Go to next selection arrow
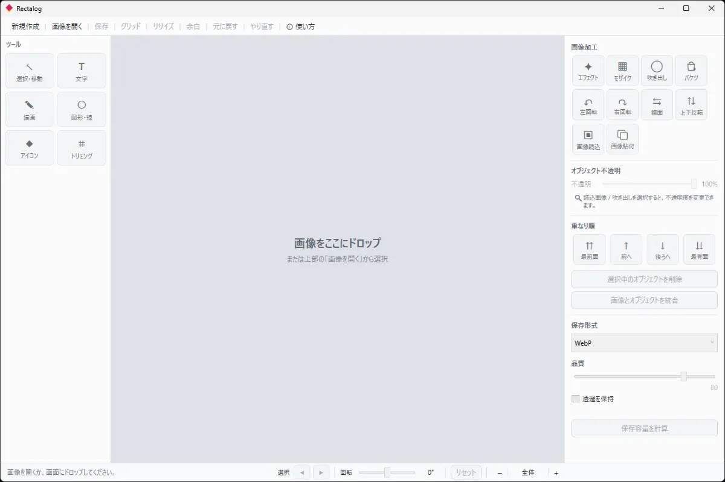The image size is (725, 482). [x=321, y=472]
